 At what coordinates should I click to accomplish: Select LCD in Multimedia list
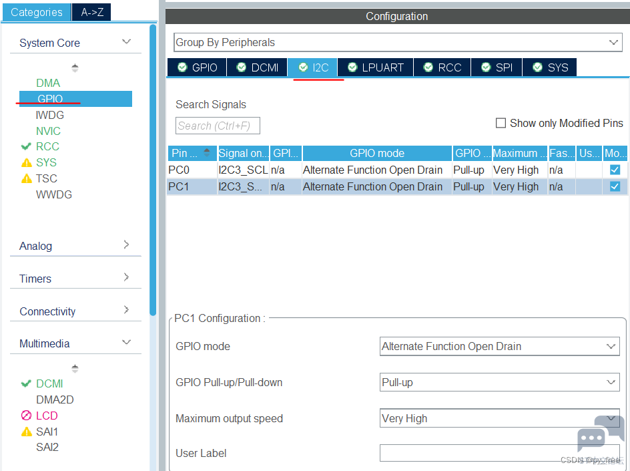pos(47,416)
